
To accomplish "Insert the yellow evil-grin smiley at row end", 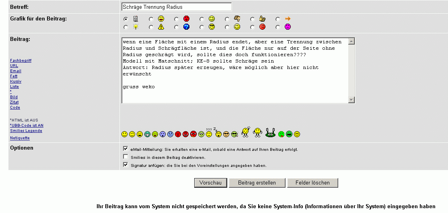I will 297,134.
